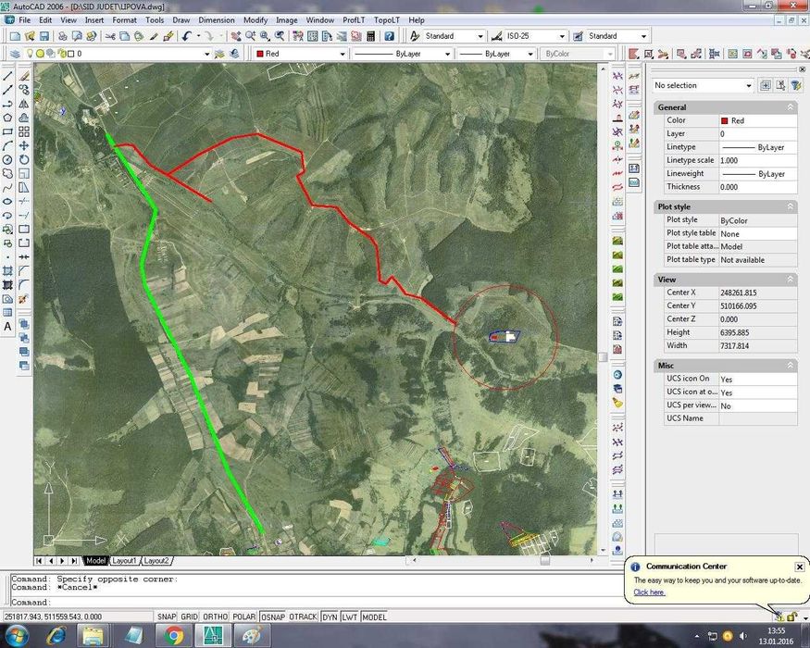The height and width of the screenshot is (648, 810).
Task: Click the Quick Select icon in Properties
Action: tap(796, 85)
